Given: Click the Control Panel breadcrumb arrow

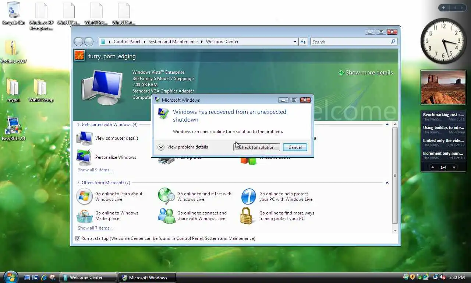Looking at the screenshot, I should [x=144, y=42].
